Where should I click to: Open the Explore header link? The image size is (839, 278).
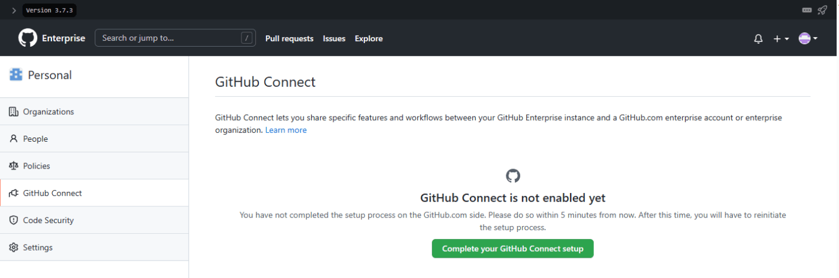(x=369, y=38)
